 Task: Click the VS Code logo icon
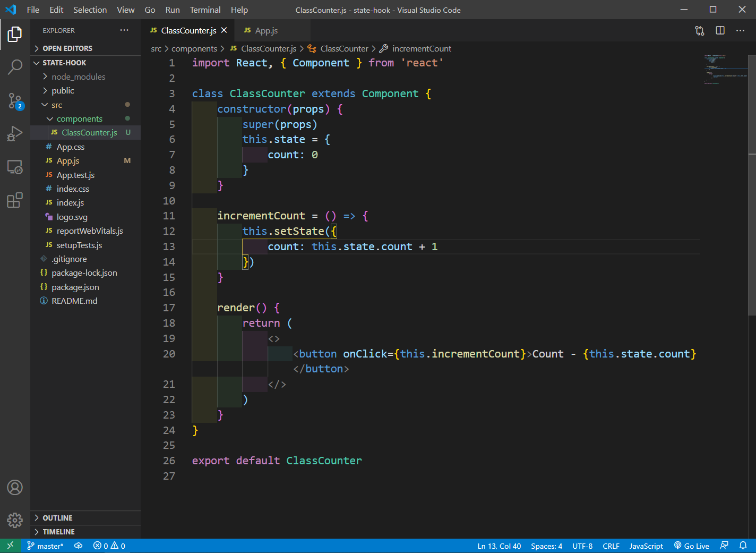pos(11,10)
